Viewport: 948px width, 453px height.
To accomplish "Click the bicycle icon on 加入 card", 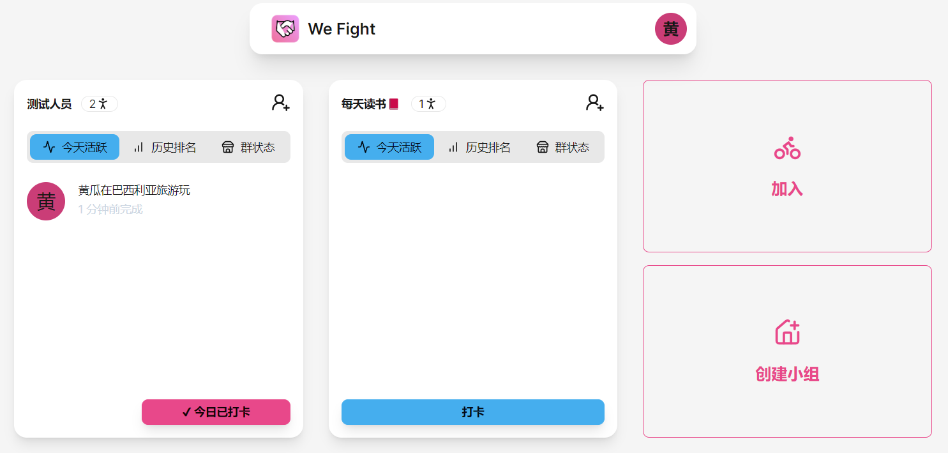I will 787,149.
